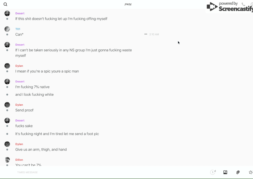Attach a file using the paperclip
Viewport: 253px width, 179px height.
(238, 172)
